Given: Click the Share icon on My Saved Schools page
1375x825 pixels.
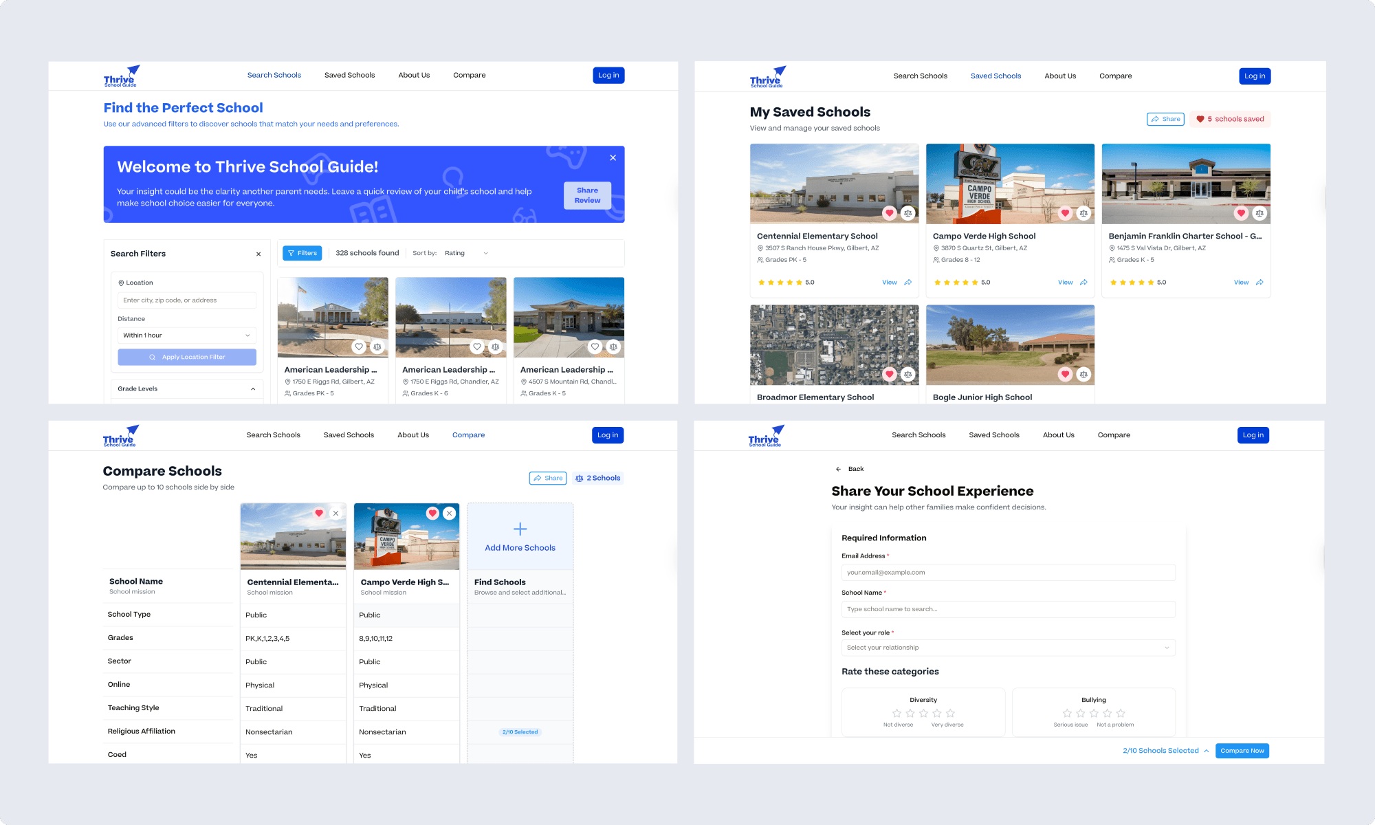Looking at the screenshot, I should coord(1165,119).
